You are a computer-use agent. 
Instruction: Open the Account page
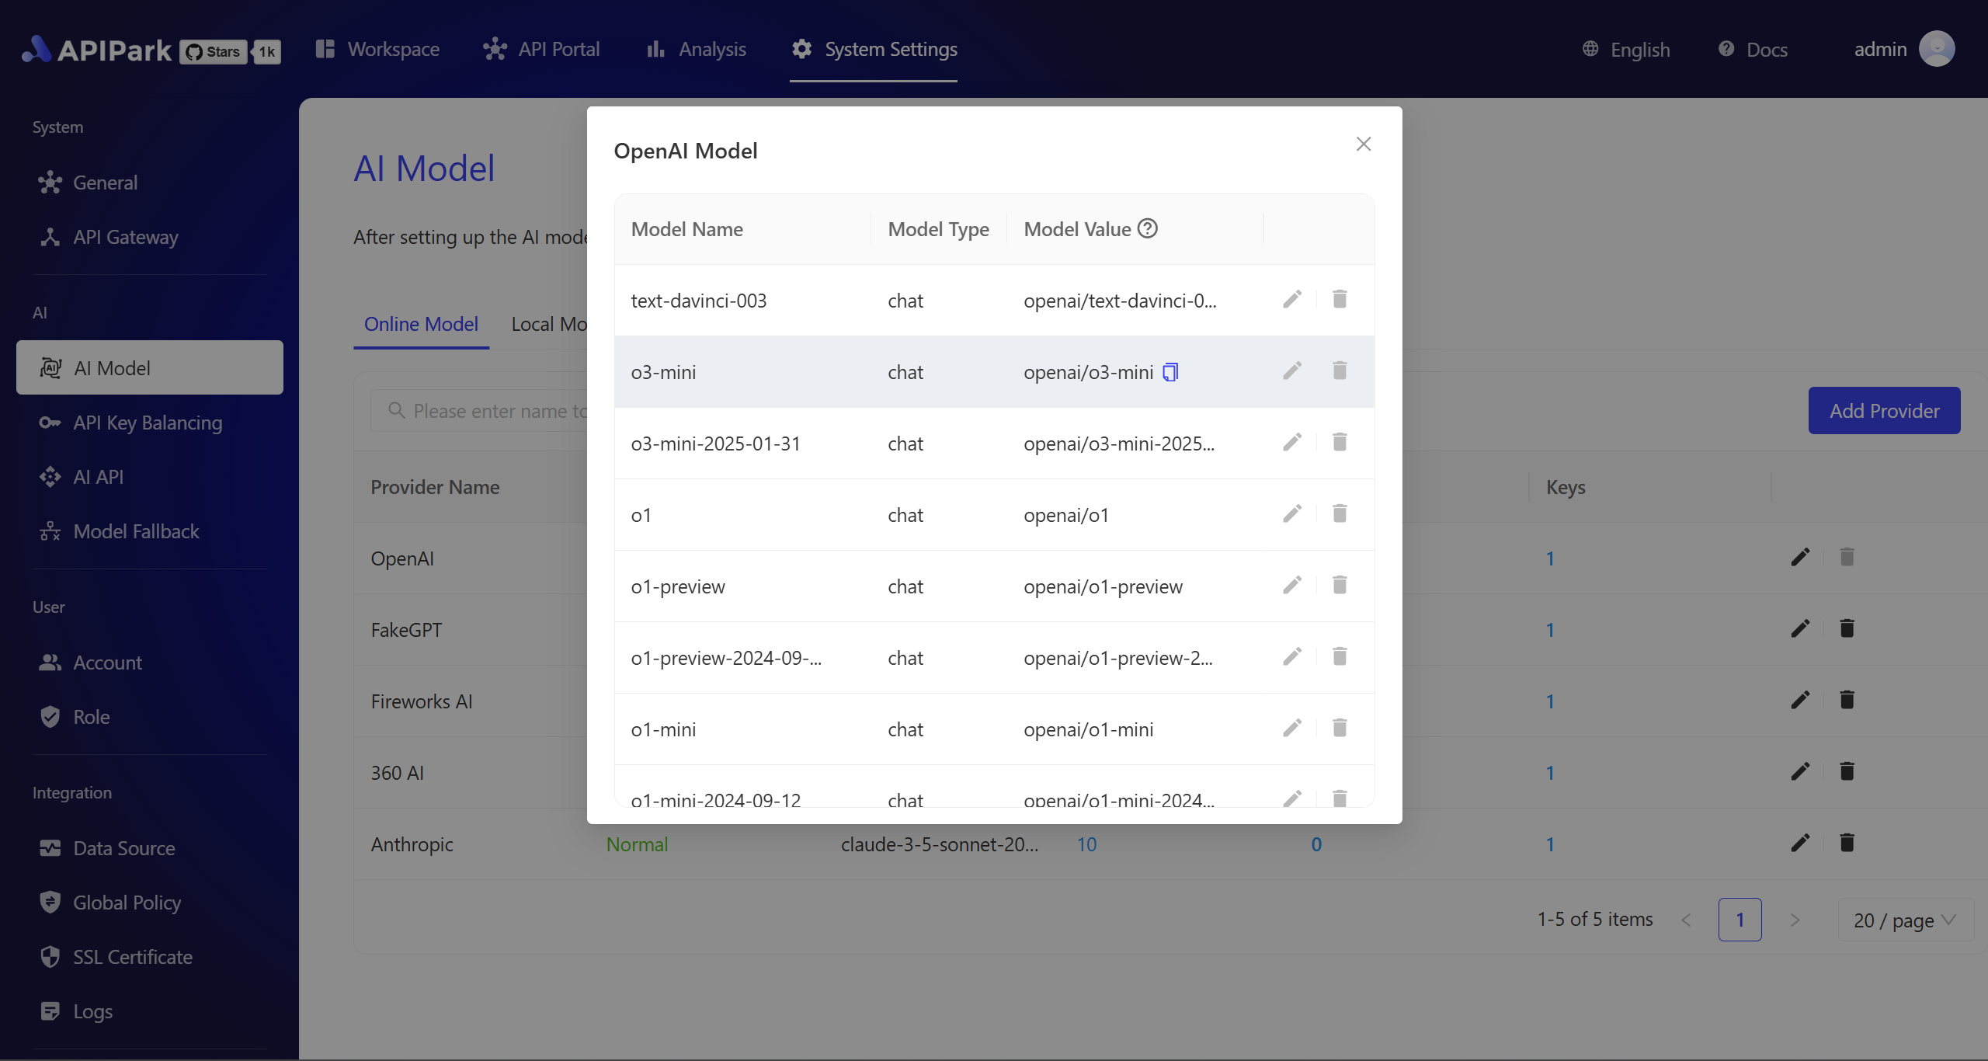coord(149,663)
